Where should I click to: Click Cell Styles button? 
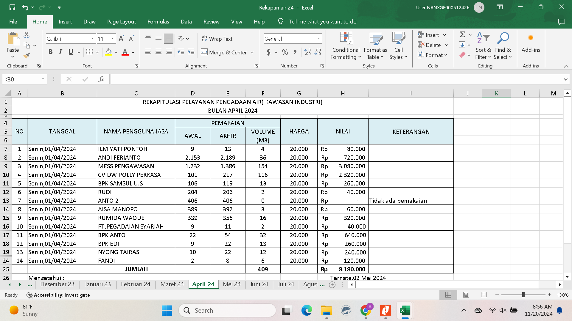(x=398, y=45)
